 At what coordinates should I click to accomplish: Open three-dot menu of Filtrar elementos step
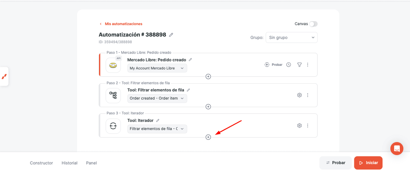(x=307, y=95)
